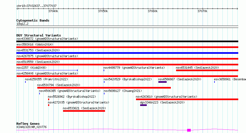
Task: Click the 37060k ruler tick label
Action: tap(153, 11)
